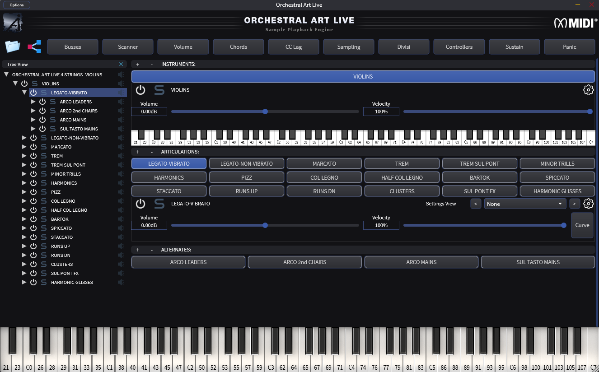Open the Divisi panel

coord(404,46)
